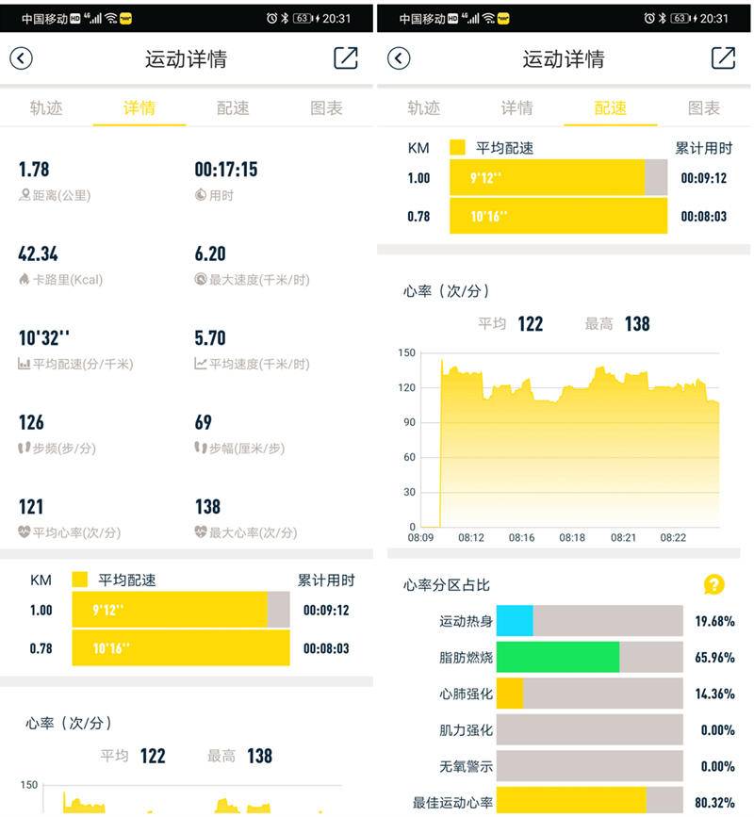The height and width of the screenshot is (817, 754).
Task: Tap Wi-Fi icon in left status bar
Action: 111,18
